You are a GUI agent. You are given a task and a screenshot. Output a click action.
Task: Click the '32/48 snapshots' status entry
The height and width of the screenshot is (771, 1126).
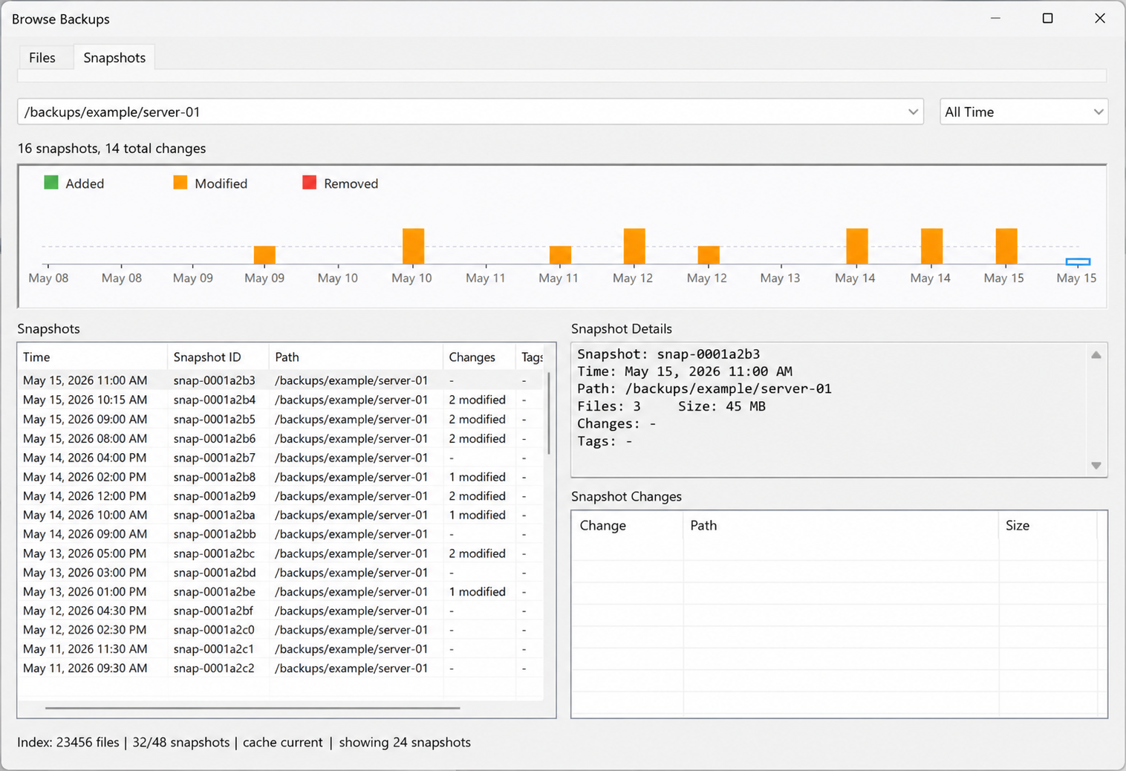pyautogui.click(x=181, y=742)
